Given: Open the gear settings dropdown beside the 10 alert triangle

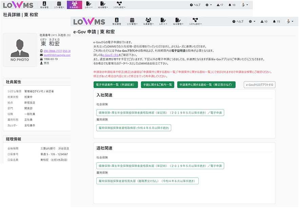Looking at the screenshot, I should point(252,22).
